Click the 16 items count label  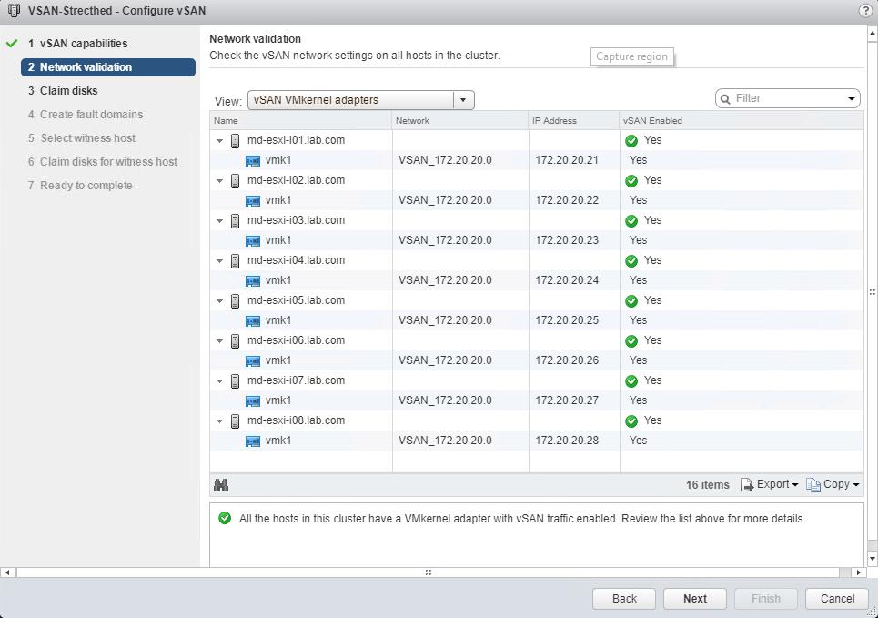point(707,485)
